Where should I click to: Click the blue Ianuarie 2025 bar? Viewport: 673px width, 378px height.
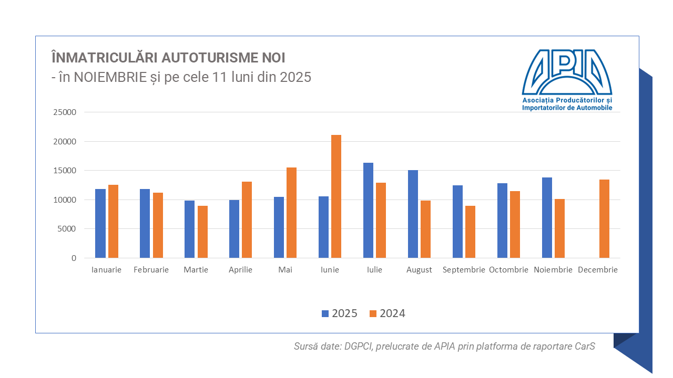[100, 223]
